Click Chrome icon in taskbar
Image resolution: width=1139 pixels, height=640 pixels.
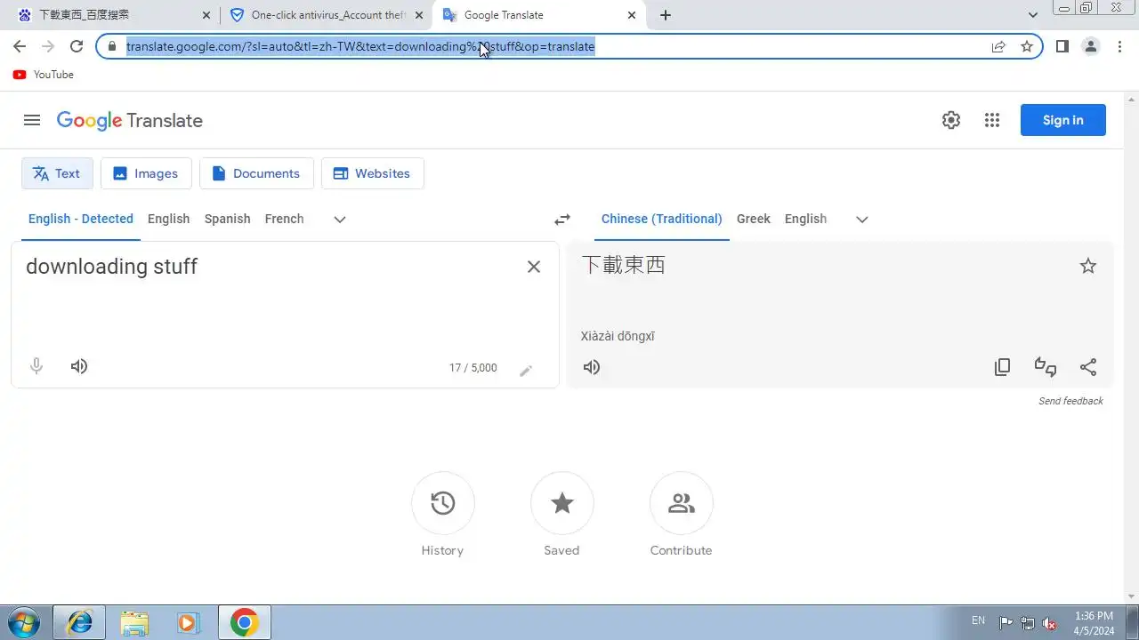245,622
